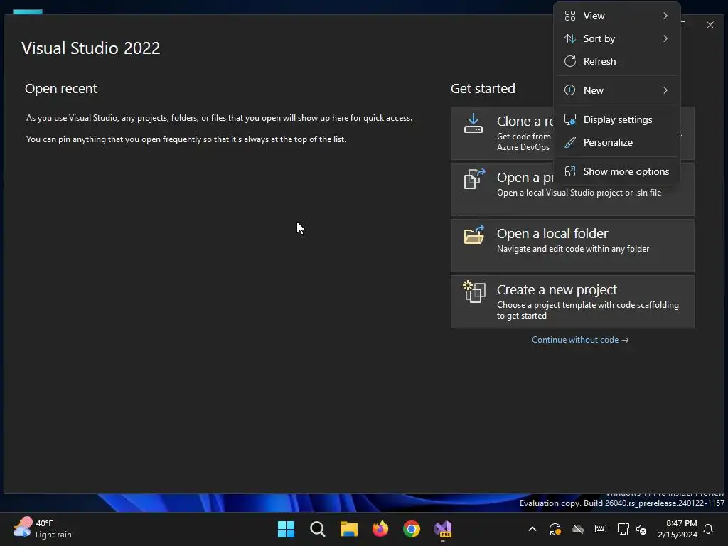Click the Refresh circular arrow icon
The image size is (728, 546).
pyautogui.click(x=570, y=61)
